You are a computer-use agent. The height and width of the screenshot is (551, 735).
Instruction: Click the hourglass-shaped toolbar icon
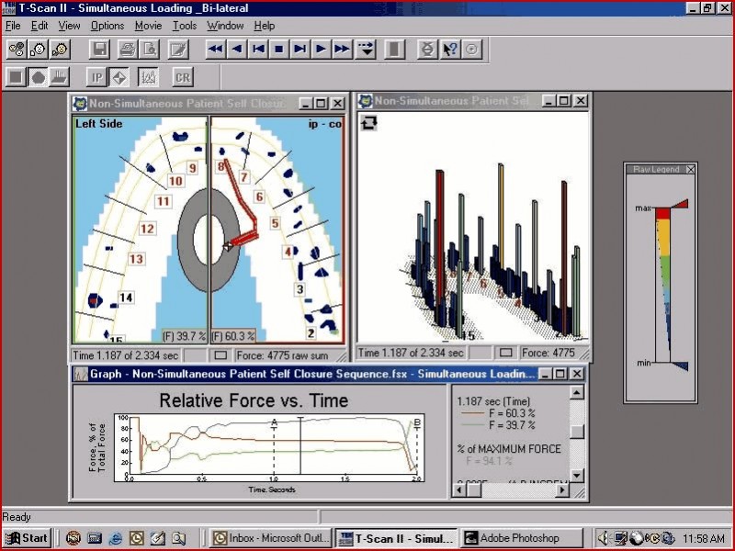pyautogui.click(x=427, y=49)
